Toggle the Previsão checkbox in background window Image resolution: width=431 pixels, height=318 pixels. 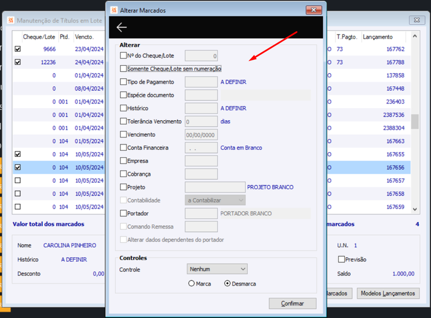click(342, 259)
